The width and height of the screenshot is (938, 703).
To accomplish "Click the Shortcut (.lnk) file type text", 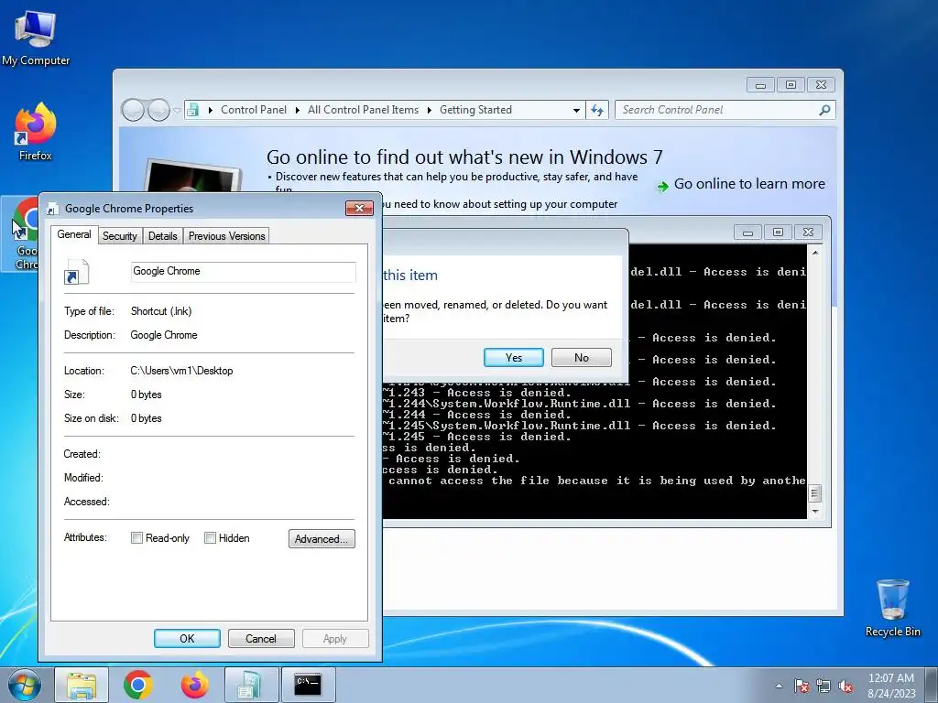I will (x=161, y=311).
